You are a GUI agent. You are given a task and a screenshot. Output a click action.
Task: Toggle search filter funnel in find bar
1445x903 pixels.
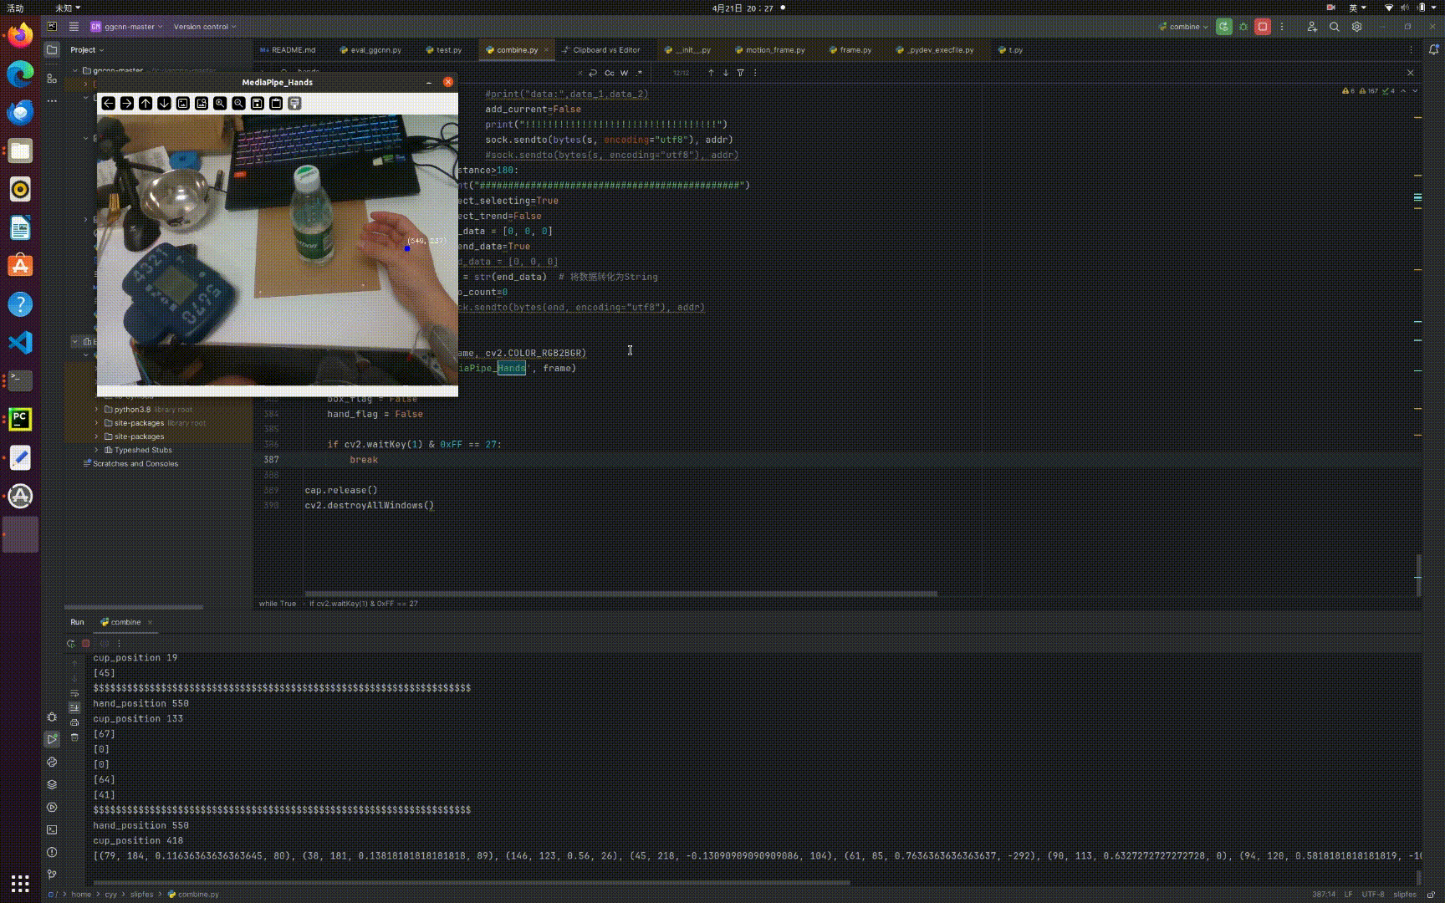pyautogui.click(x=740, y=73)
